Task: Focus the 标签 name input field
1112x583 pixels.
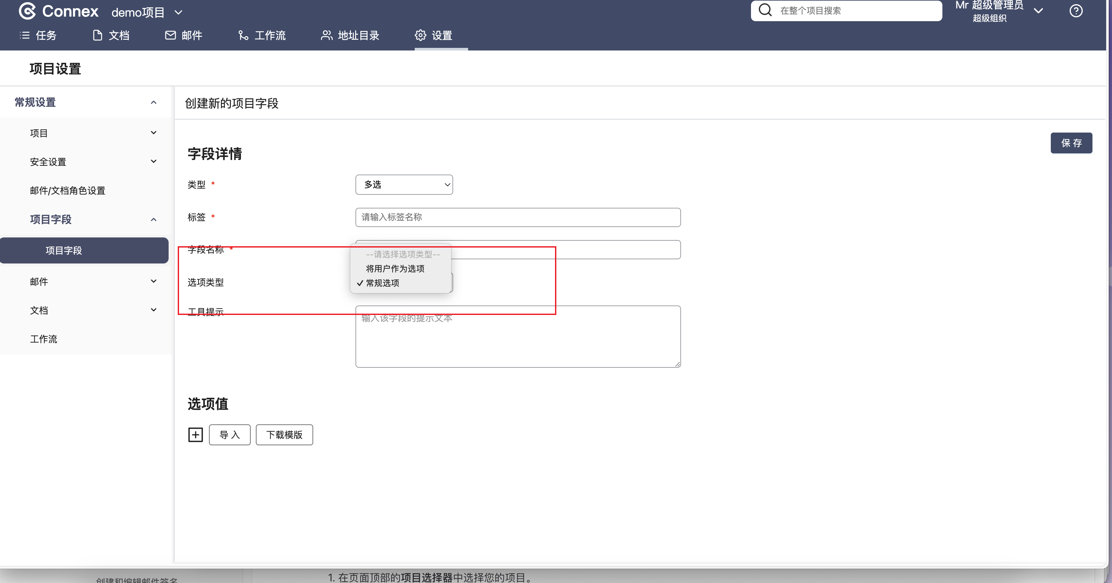Action: tap(518, 217)
